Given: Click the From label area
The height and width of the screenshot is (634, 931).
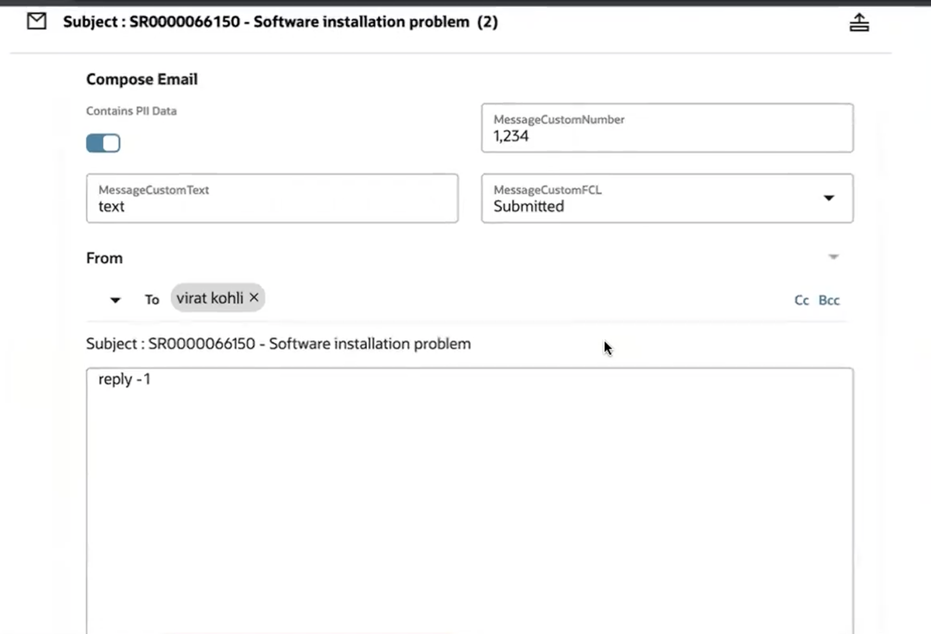Looking at the screenshot, I should [x=104, y=258].
